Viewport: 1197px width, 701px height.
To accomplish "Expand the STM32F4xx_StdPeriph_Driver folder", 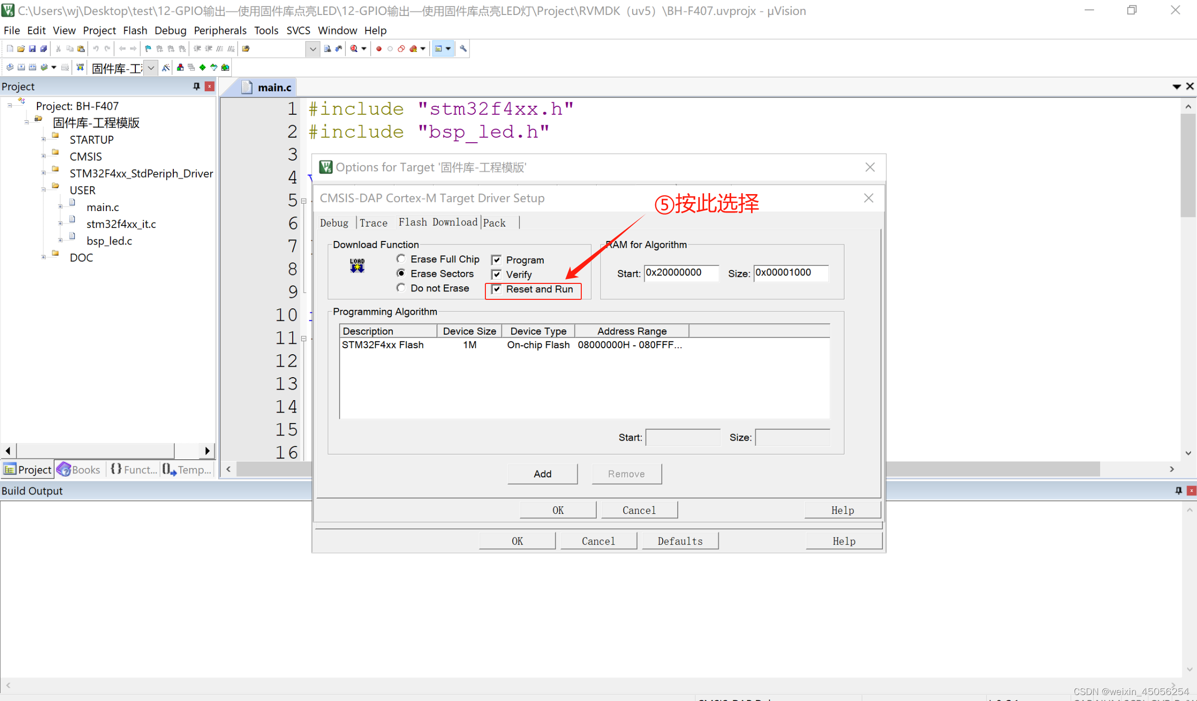I will click(x=43, y=173).
